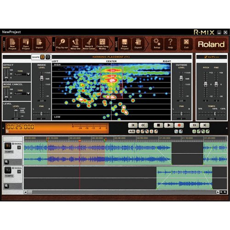This screenshot has height=230, width=230.
Task: Click the Play transport button
Action: pos(169,125)
